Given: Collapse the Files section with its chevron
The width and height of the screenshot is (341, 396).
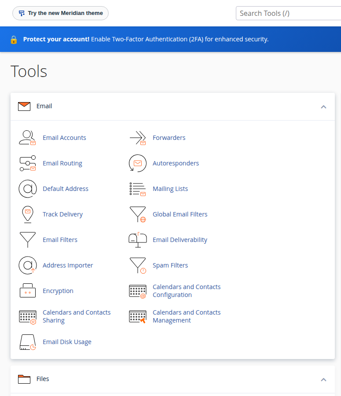Looking at the screenshot, I should click(x=323, y=380).
